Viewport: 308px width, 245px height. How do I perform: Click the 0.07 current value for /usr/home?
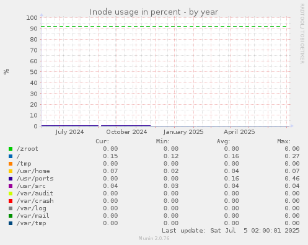pyautogui.click(x=110, y=171)
